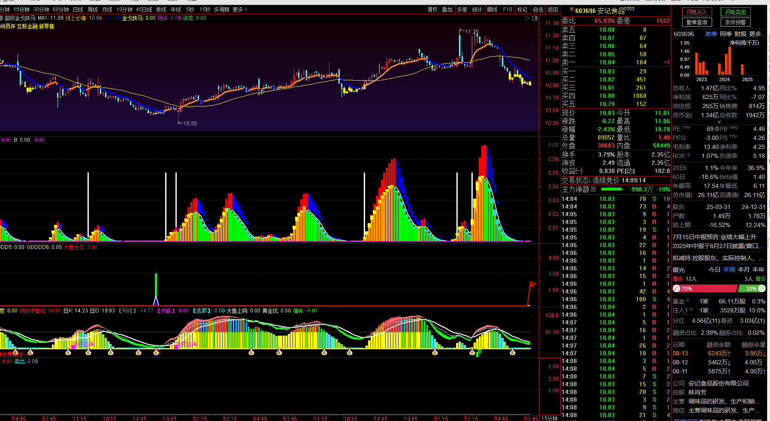Click the 多股 toolbar button
This screenshot has width=770, height=421.
[462, 9]
